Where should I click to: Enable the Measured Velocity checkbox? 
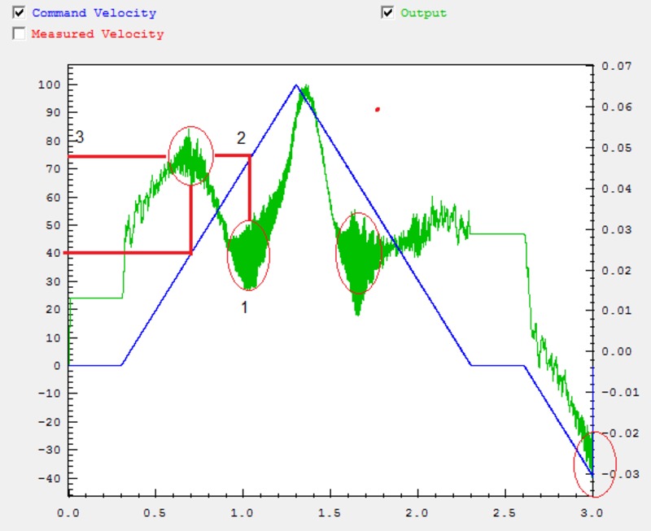pos(19,33)
